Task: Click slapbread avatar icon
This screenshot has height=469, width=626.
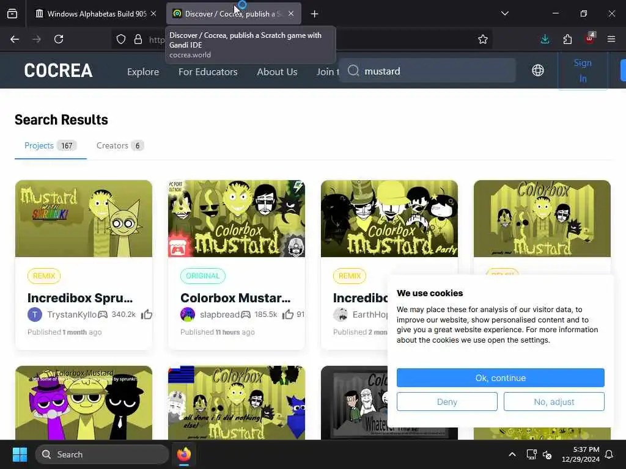Action: coord(188,314)
